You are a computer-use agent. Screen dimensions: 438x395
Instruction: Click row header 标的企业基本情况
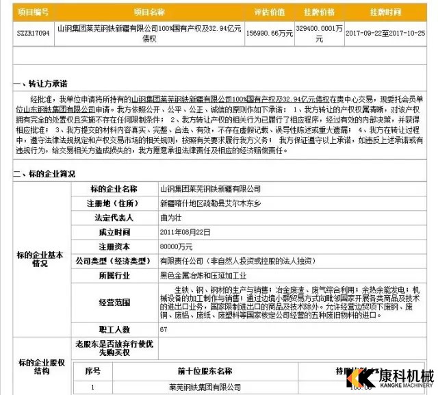40,259
